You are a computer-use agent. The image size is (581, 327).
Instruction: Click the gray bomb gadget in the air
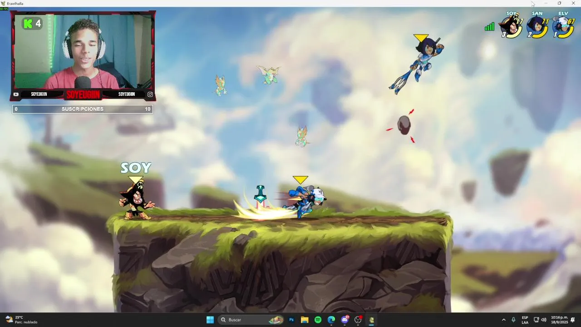tap(404, 125)
